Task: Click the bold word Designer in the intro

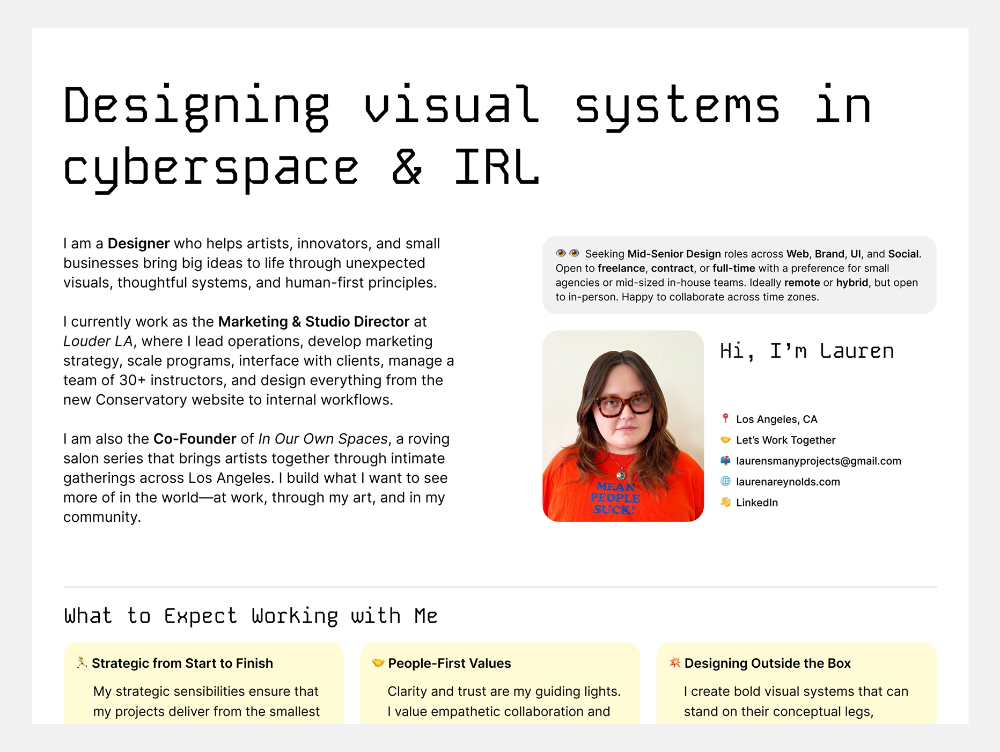Action: pos(138,244)
